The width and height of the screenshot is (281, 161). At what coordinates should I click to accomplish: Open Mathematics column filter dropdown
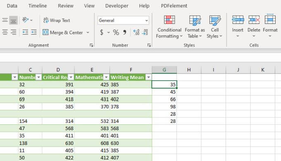[x=106, y=77]
